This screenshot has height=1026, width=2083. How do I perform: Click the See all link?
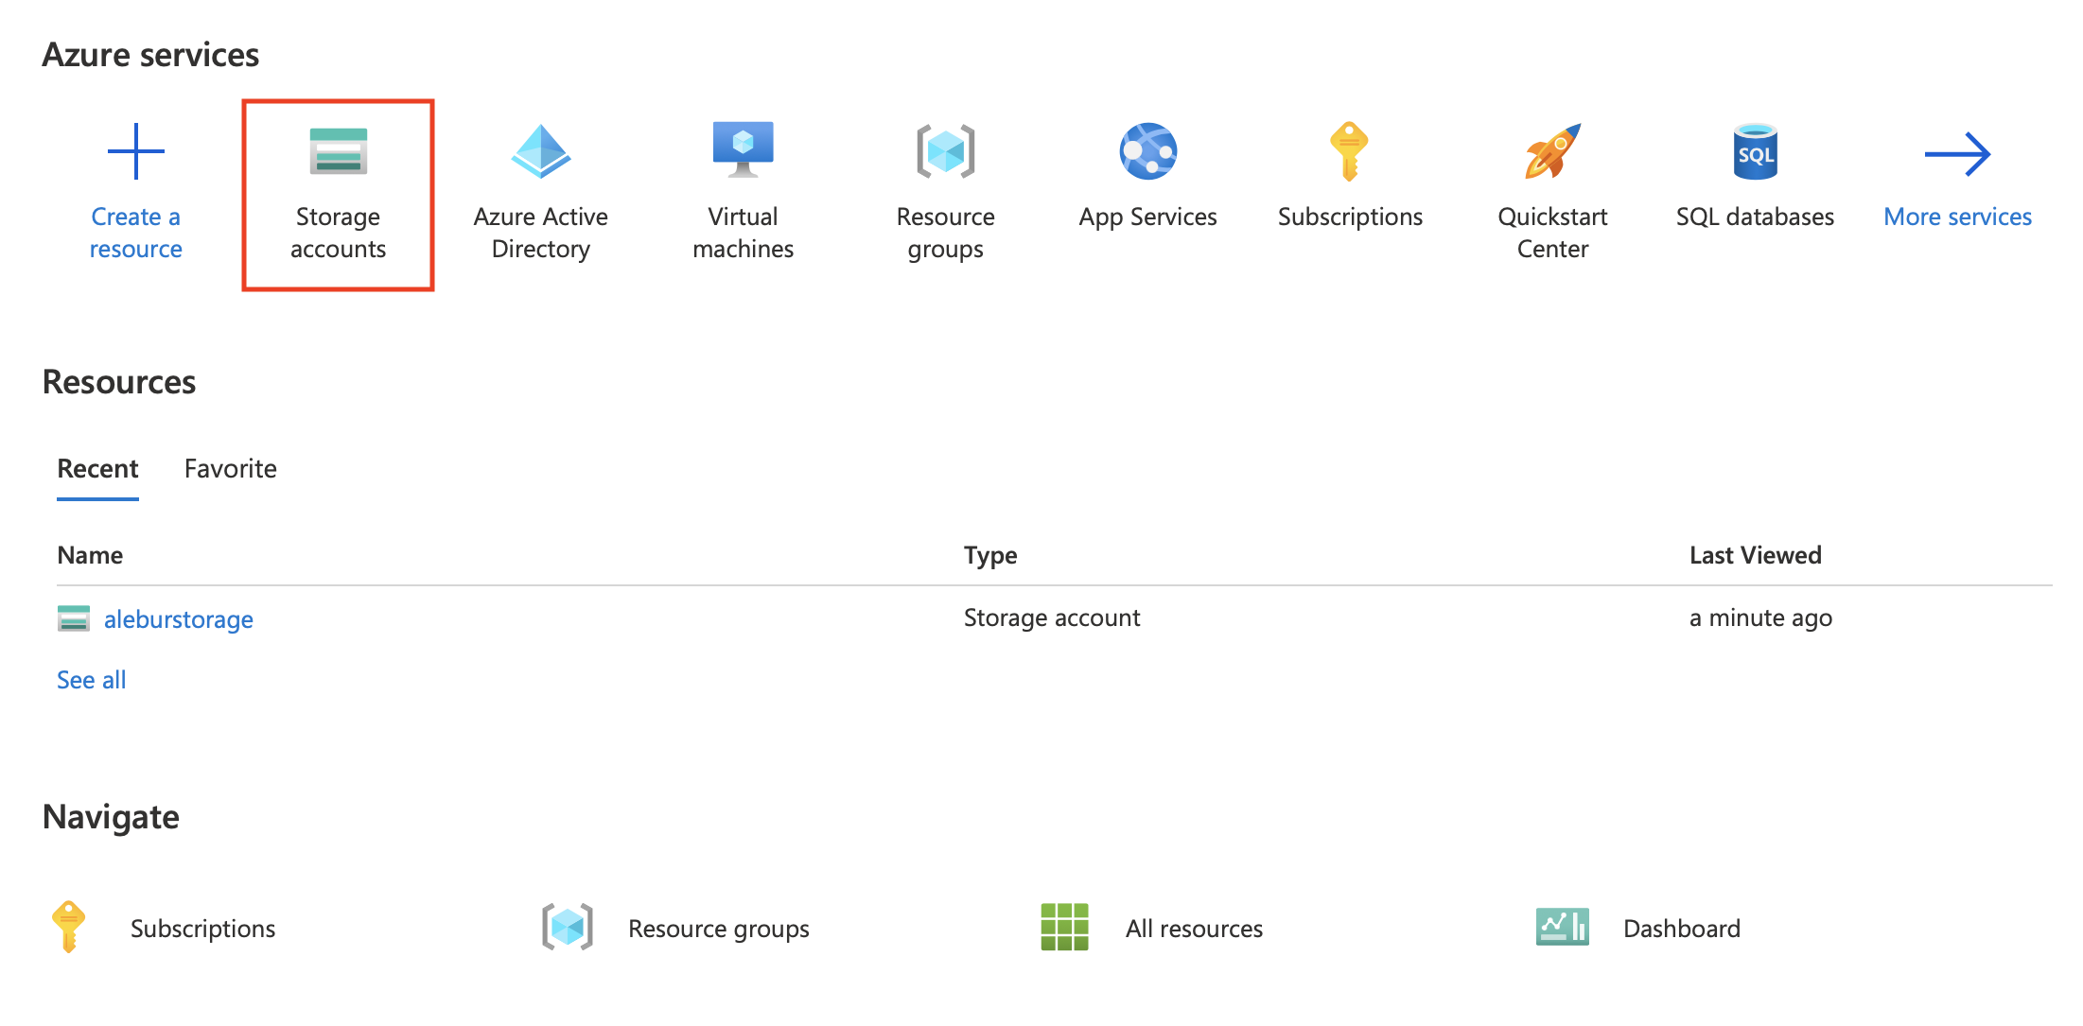[91, 680]
